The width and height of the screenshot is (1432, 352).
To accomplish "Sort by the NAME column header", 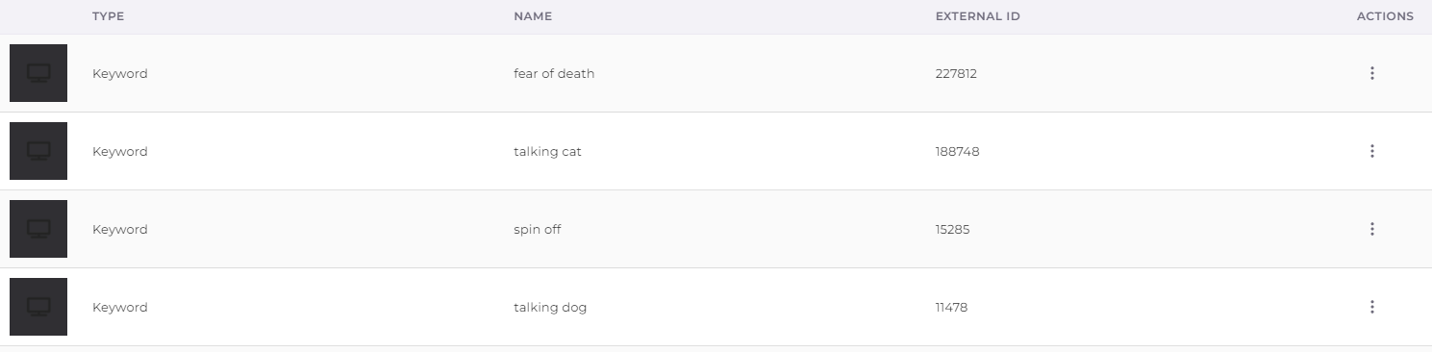I will click(x=533, y=16).
